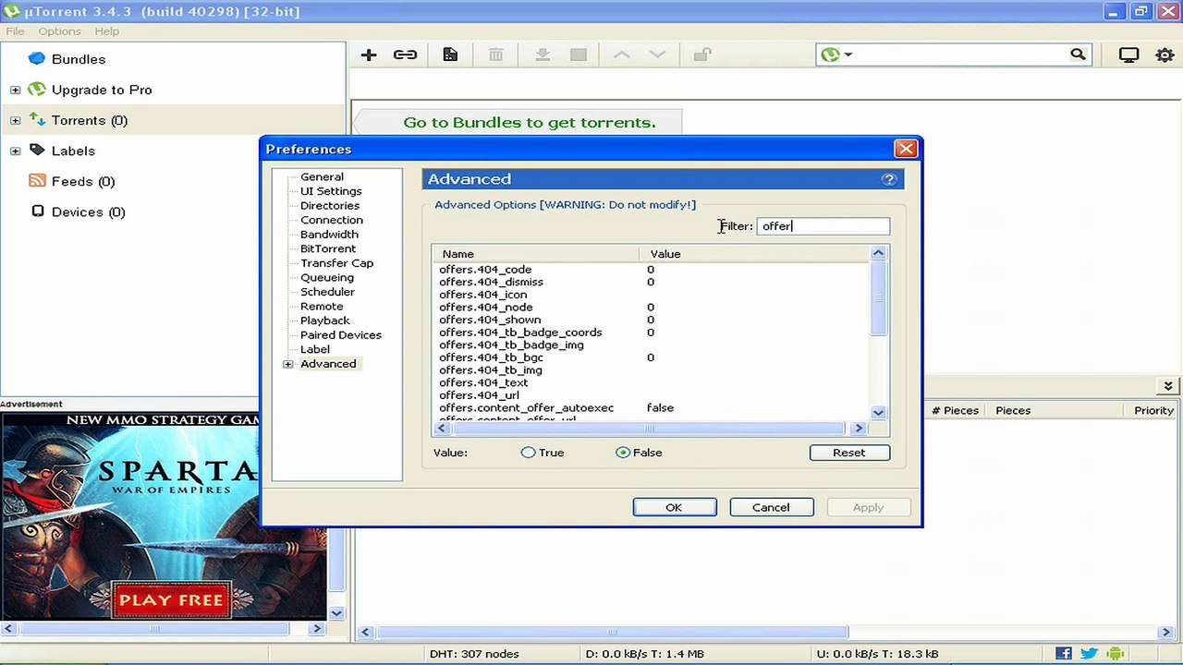
Task: Click the advanced options vertical scrollbar thumb
Action: (878, 298)
